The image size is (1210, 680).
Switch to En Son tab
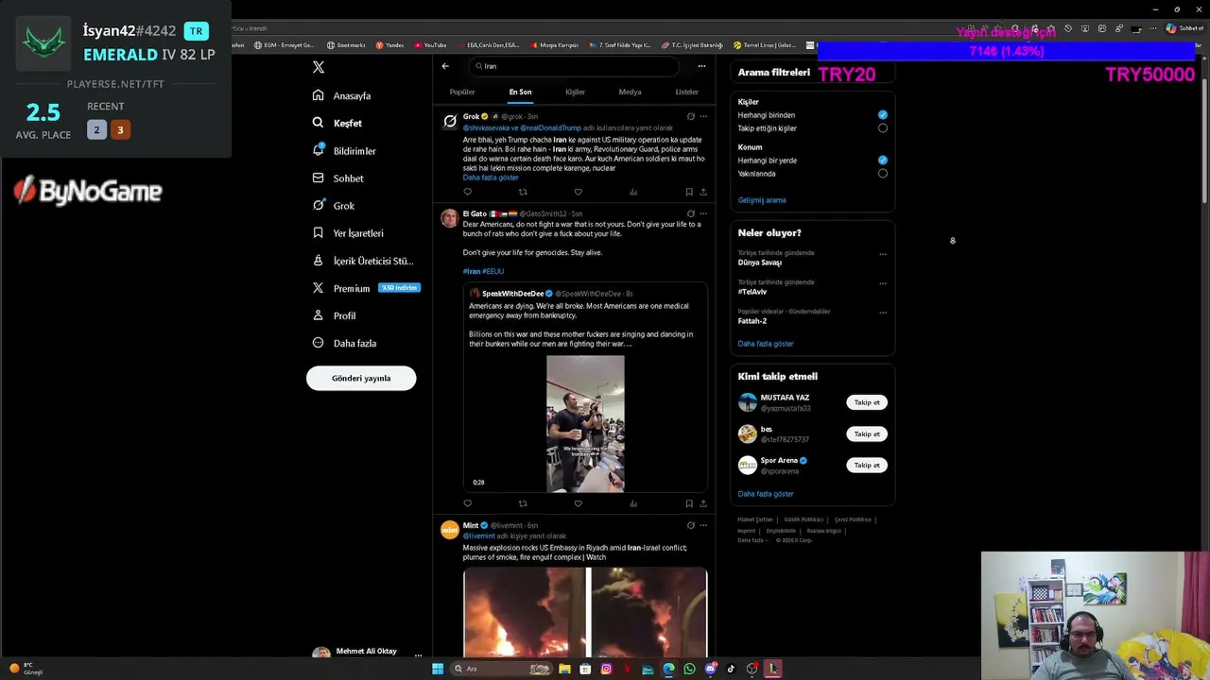coord(520,92)
